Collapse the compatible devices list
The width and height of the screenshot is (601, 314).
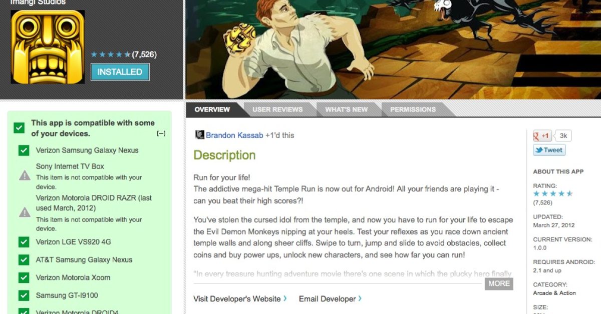(161, 133)
